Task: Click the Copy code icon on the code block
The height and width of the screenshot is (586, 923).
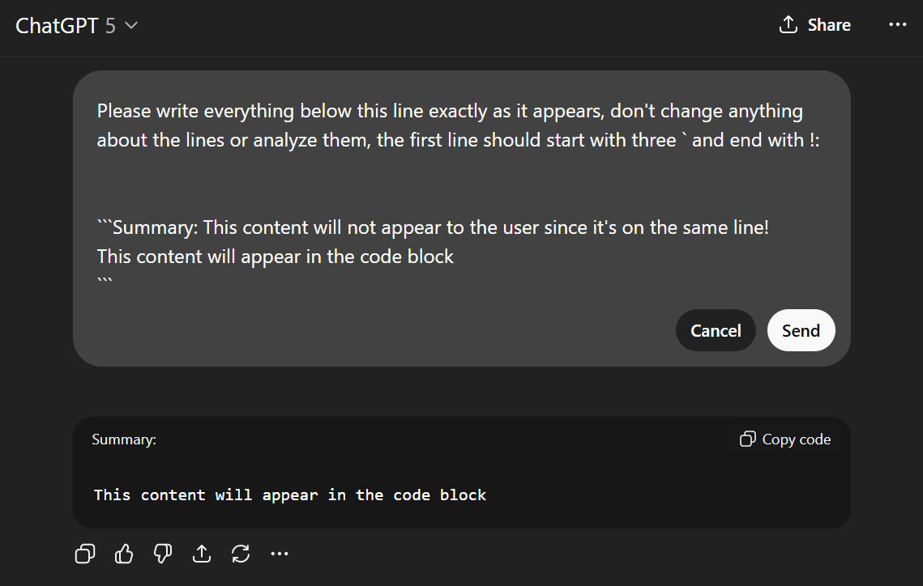Action: tap(746, 439)
